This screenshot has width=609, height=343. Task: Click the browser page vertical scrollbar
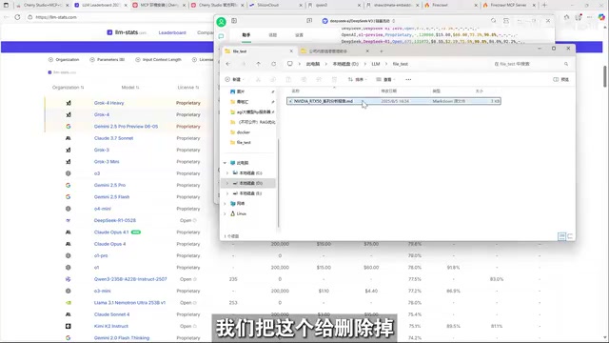[605, 76]
